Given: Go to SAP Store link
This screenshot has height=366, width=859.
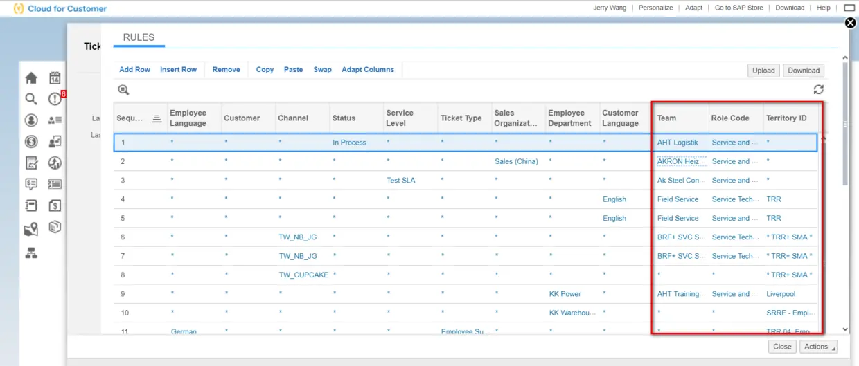Looking at the screenshot, I should (x=739, y=8).
